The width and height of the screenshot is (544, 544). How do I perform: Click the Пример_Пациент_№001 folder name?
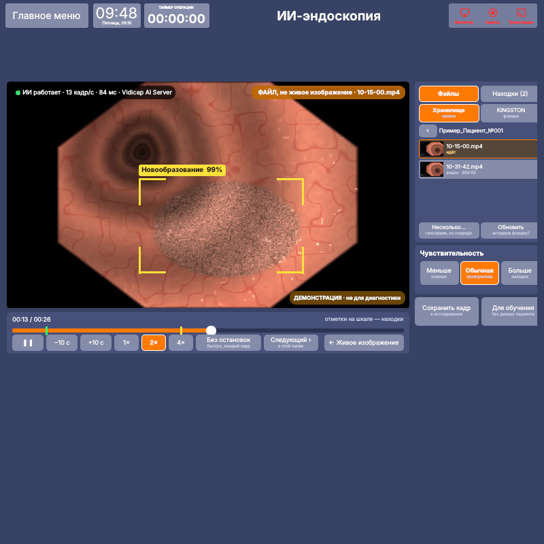pos(471,131)
